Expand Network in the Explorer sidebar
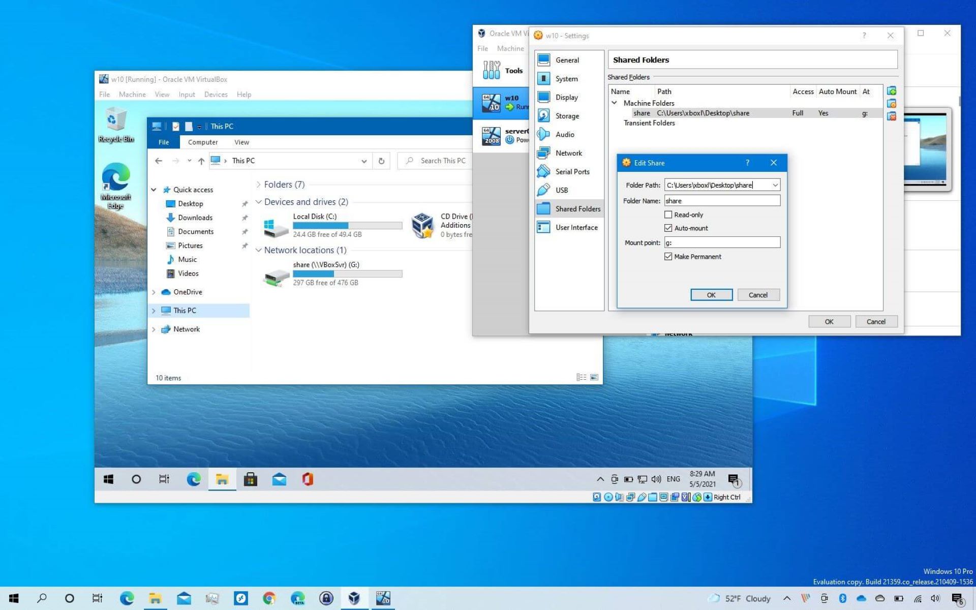This screenshot has height=610, width=976. (154, 329)
